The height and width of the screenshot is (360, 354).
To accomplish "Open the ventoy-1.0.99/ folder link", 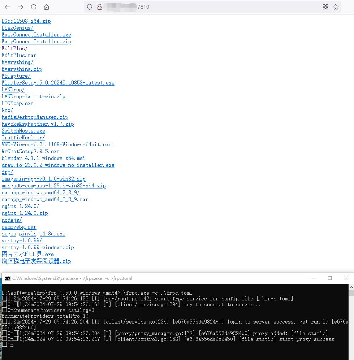I will click(22, 241).
